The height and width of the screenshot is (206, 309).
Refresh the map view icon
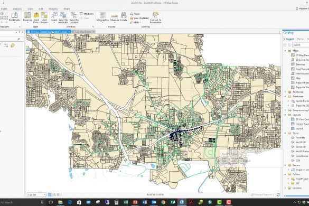(278, 195)
